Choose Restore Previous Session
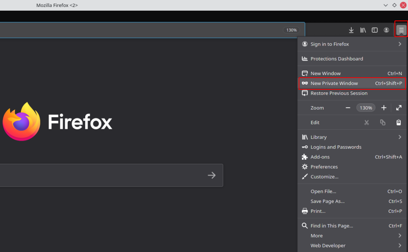408x252 pixels. tap(339, 93)
